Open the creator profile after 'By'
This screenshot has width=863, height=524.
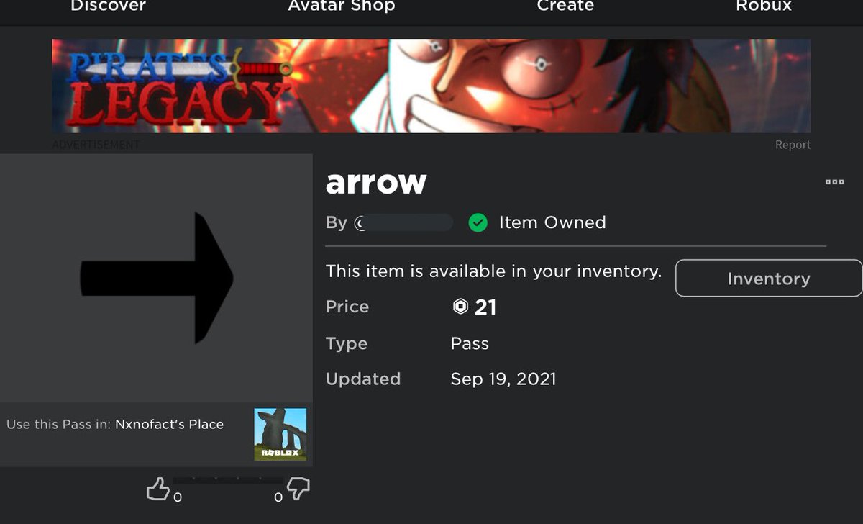[403, 223]
